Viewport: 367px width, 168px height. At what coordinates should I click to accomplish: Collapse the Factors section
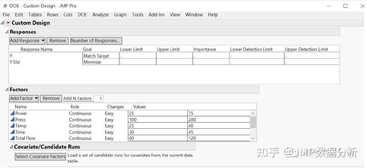[7, 90]
